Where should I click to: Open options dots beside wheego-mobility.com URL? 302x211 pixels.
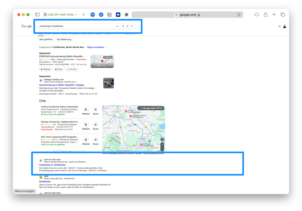point(77,82)
